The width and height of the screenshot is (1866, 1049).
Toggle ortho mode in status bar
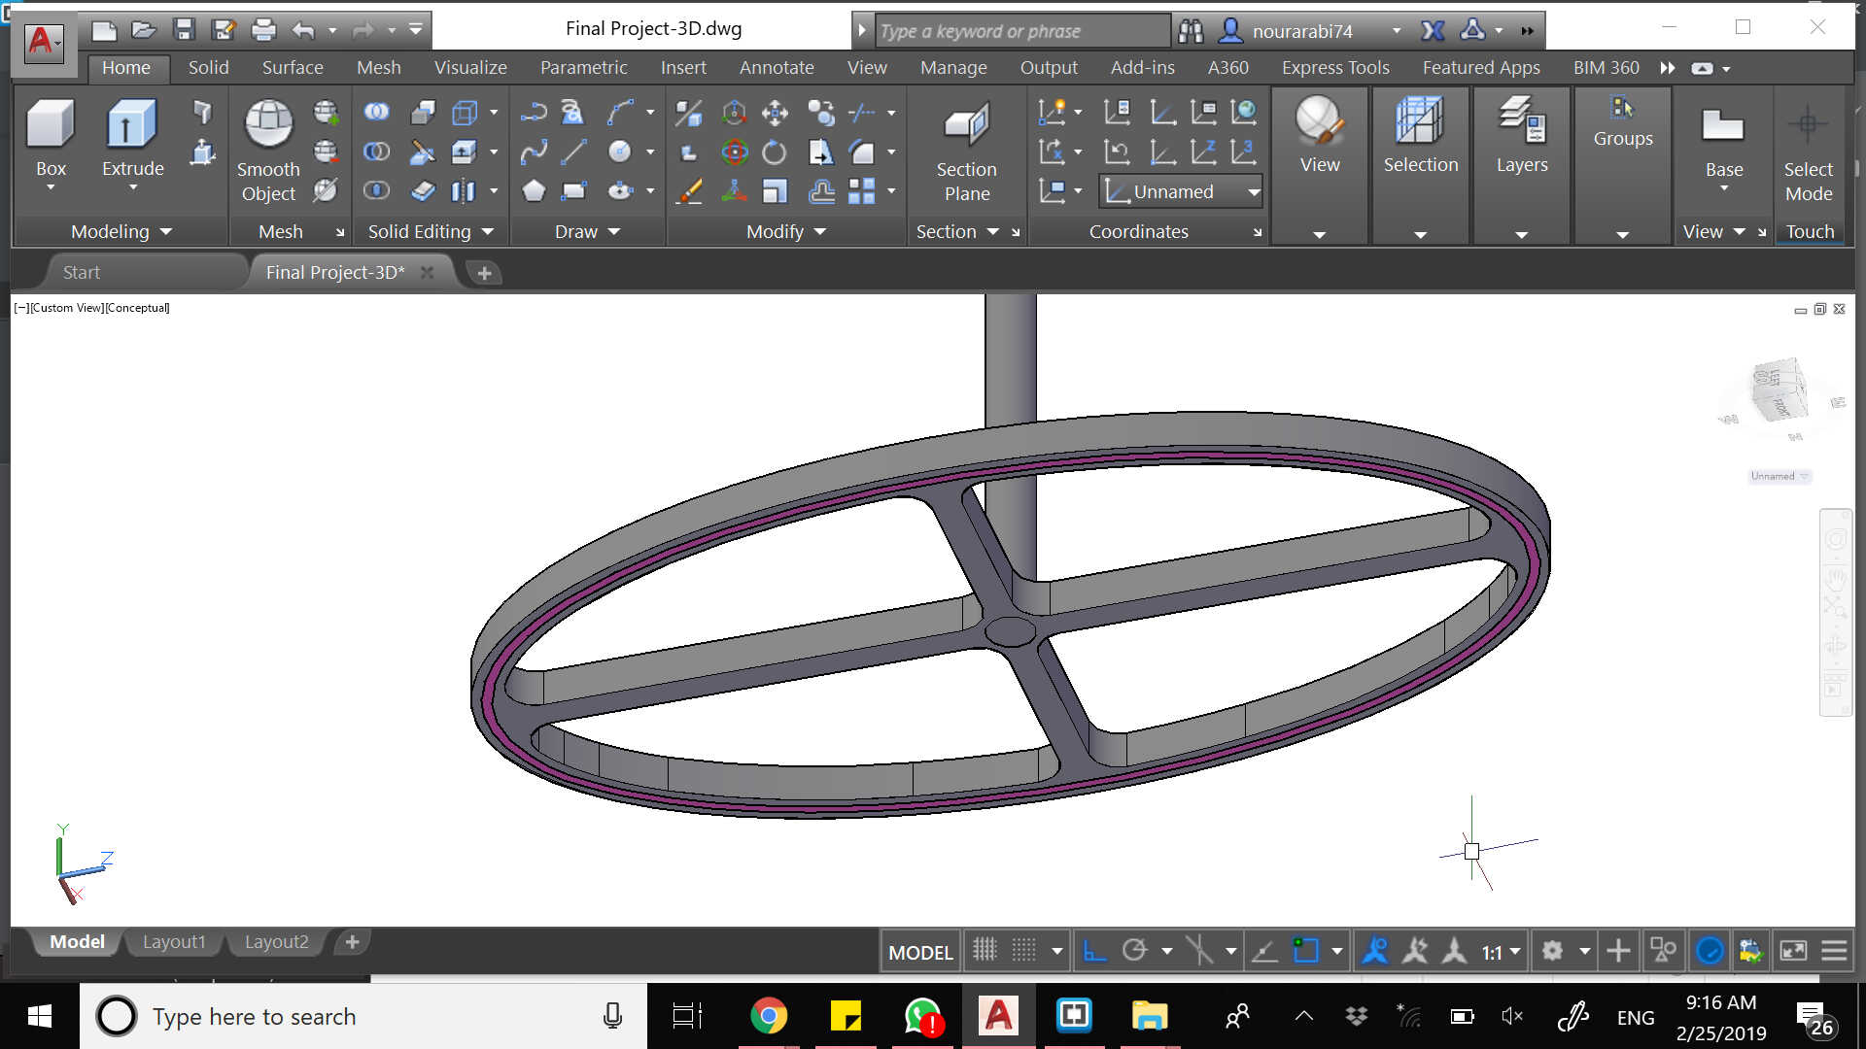pos(1094,951)
